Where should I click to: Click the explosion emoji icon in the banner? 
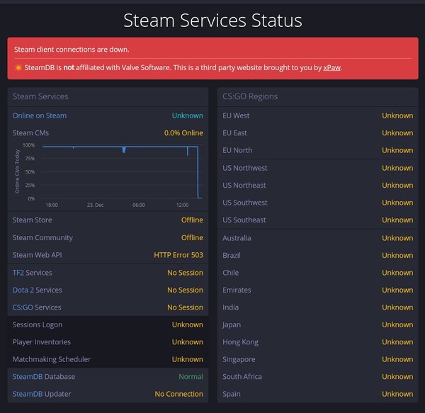[x=18, y=67]
